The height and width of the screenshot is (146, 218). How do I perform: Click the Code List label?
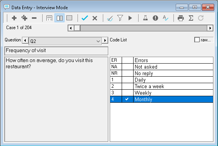[x=118, y=40]
